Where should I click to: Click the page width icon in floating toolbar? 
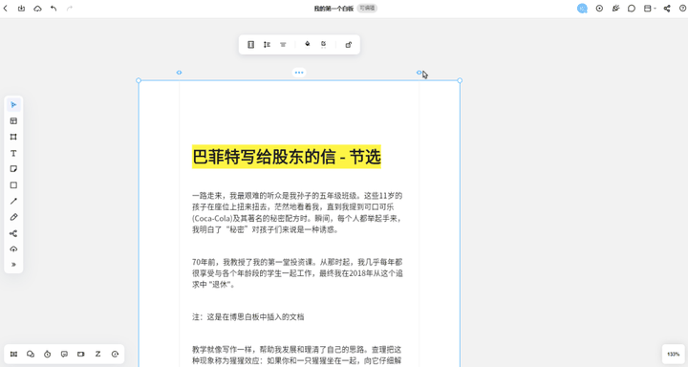point(250,44)
